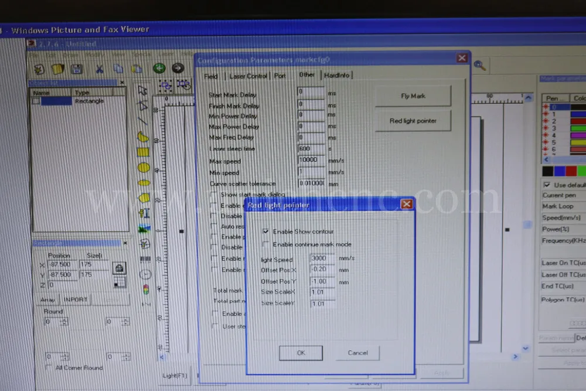Uncheck Enable Show contour
The image size is (586, 391).
click(265, 232)
